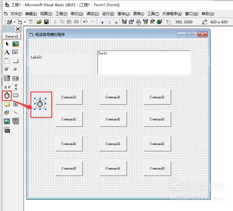The width and height of the screenshot is (233, 211).
Task: Select the FileListBox control tool
Action: (15, 104)
